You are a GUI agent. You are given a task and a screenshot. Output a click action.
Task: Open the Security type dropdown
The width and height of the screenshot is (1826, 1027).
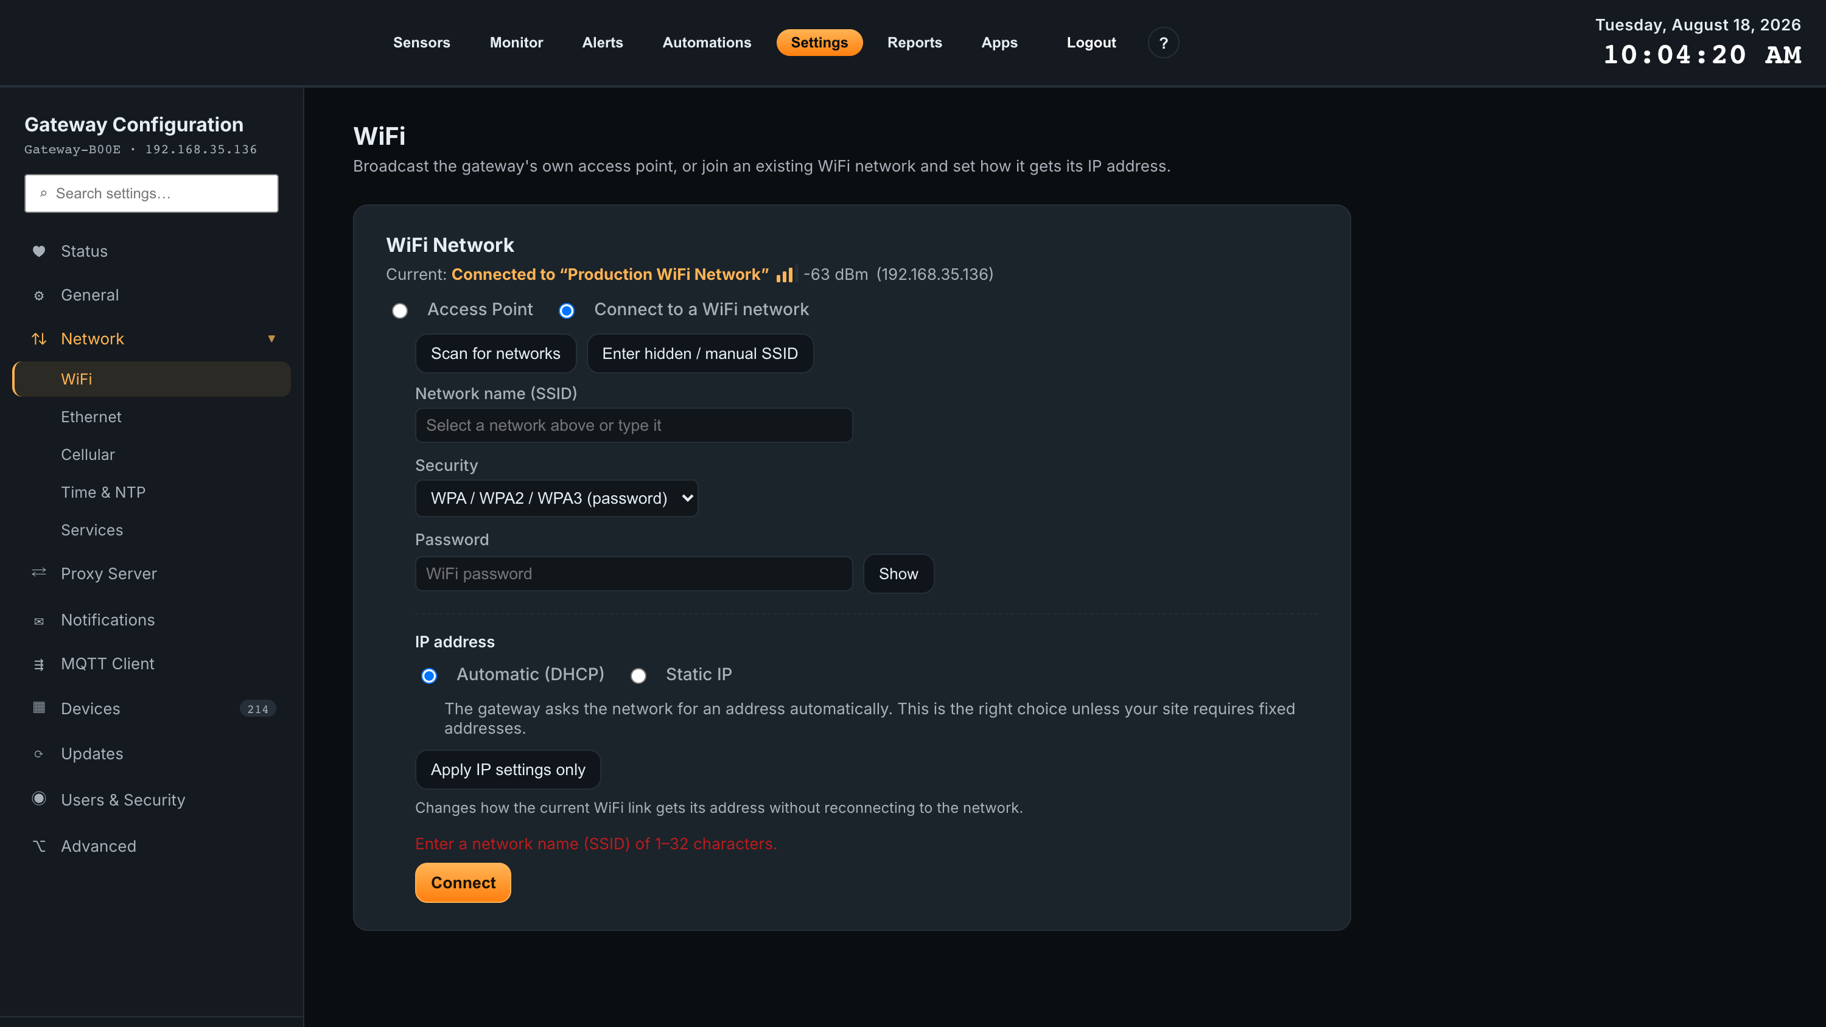(556, 498)
